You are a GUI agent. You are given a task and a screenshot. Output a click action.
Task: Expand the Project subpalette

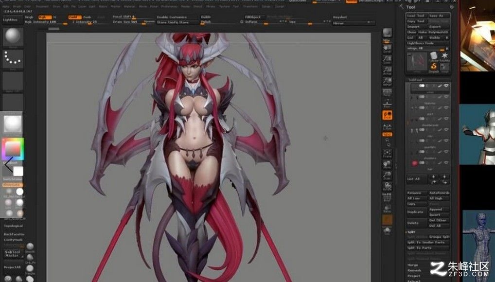coord(413,276)
